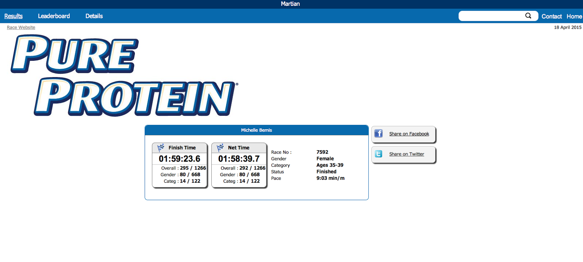583x262 pixels.
Task: Select the Race No label
Action: 281,152
